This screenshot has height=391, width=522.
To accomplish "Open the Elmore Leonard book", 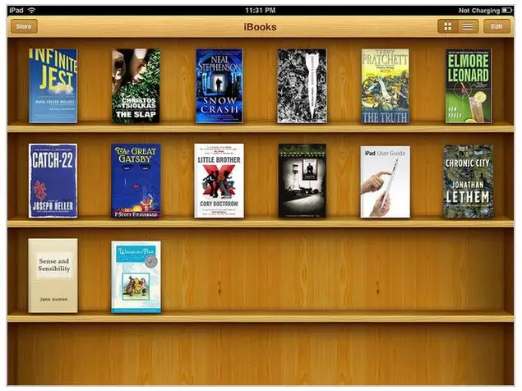I will [468, 86].
